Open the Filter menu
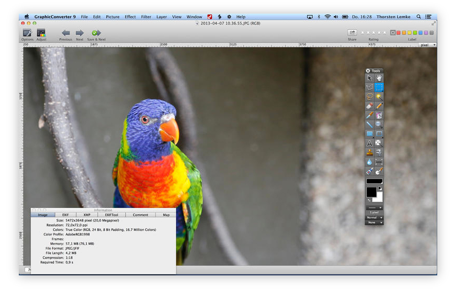Viewport: 454px width, 289px height. point(146,17)
